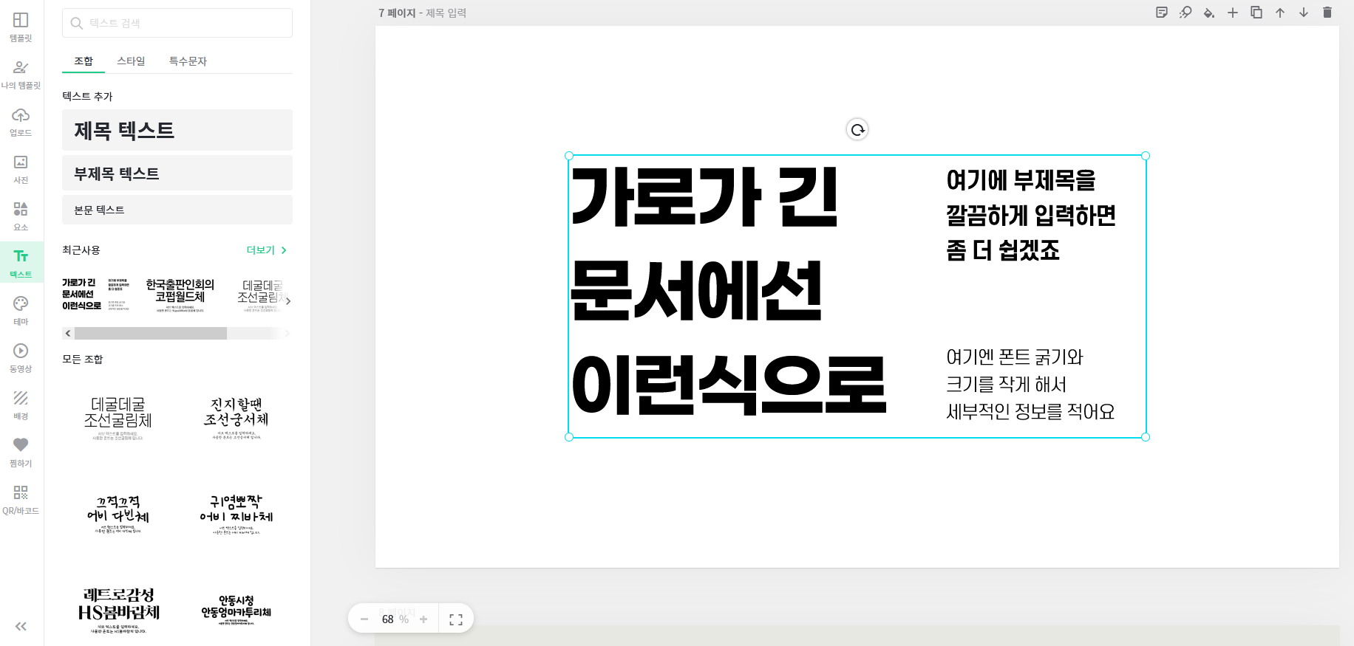Select the recent 데굴데굴 조선굴림체 thumbnail
Screen dimensions: 1354x646
click(262, 295)
